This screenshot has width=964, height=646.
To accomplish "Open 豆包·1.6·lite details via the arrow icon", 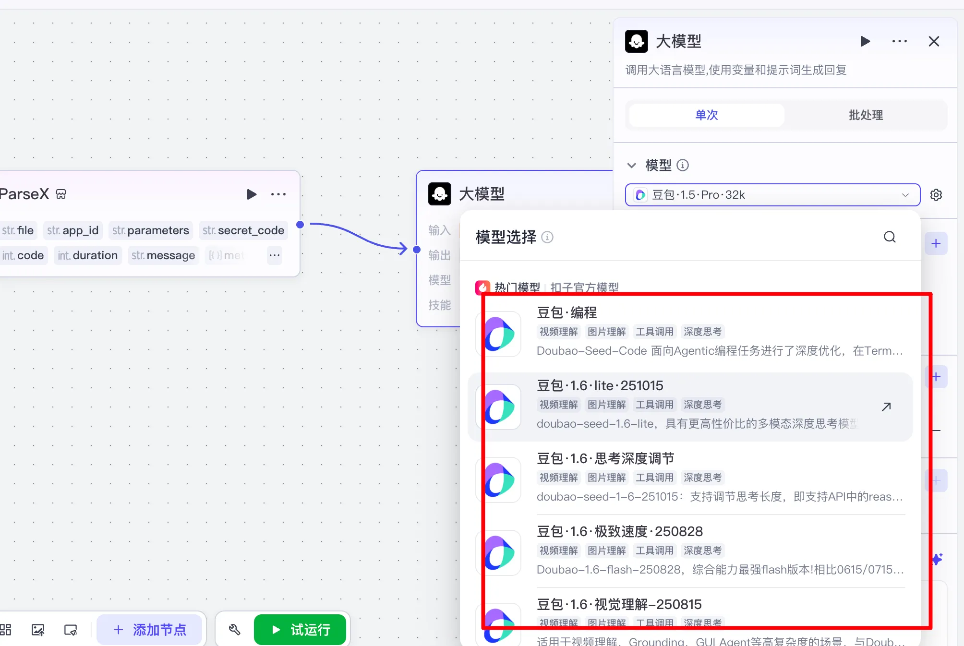I will pos(886,407).
